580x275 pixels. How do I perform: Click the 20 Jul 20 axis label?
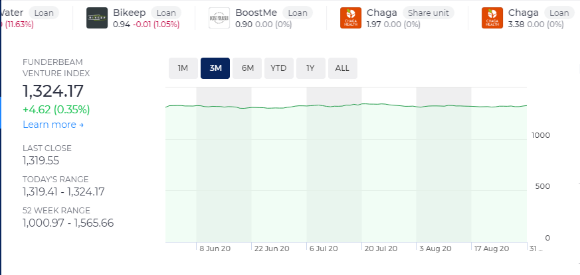381,248
